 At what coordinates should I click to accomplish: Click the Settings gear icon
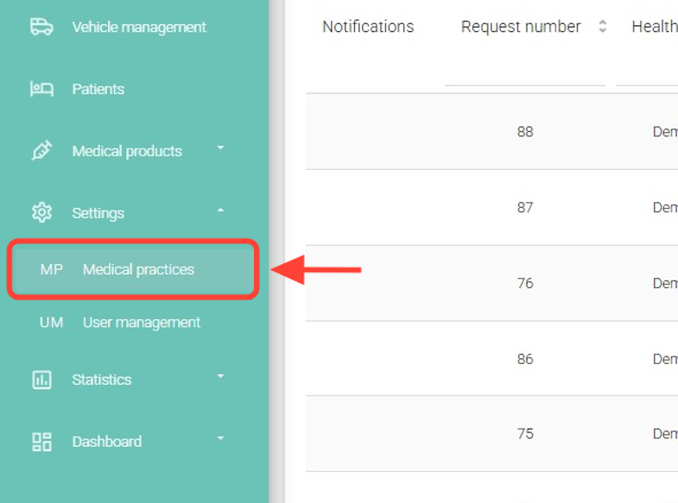point(41,212)
